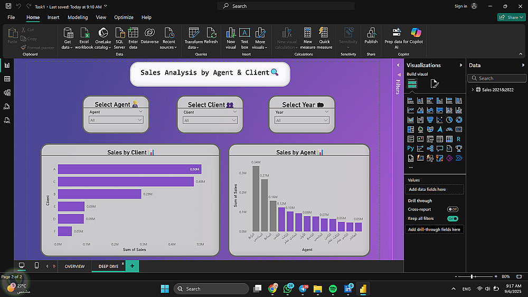Open Transform data

[x=194, y=38]
